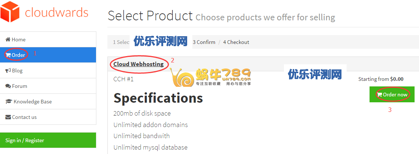Click the green Sign in / Register button
The image size is (419, 154).
pyautogui.click(x=48, y=140)
